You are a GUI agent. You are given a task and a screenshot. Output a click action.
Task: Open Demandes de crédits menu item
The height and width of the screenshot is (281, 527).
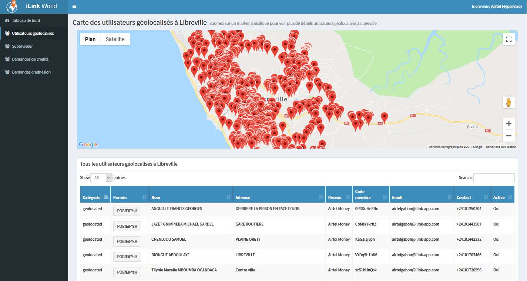[30, 59]
